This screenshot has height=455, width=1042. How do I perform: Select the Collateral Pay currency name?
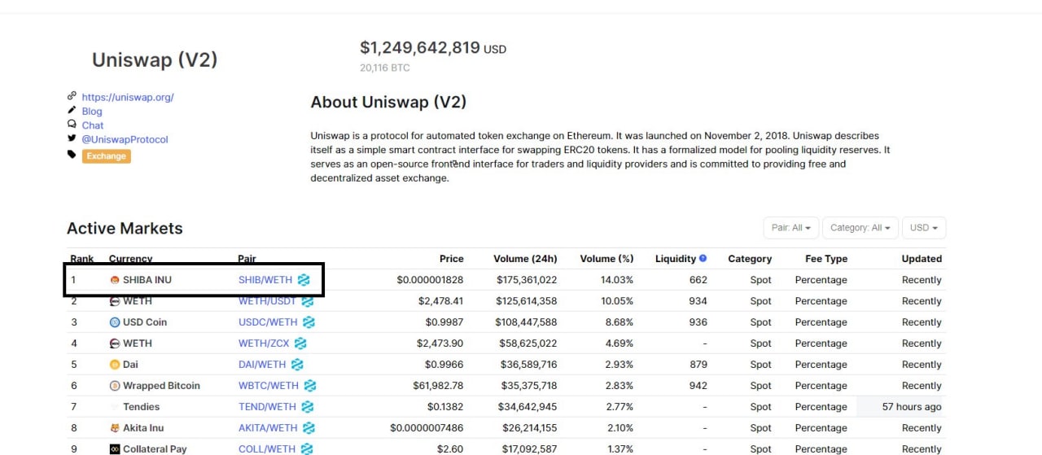[155, 449]
